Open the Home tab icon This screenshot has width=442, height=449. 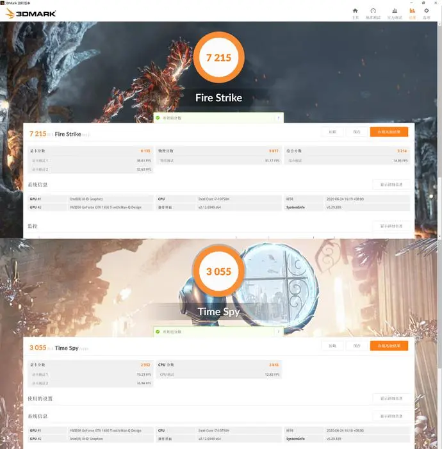point(356,11)
